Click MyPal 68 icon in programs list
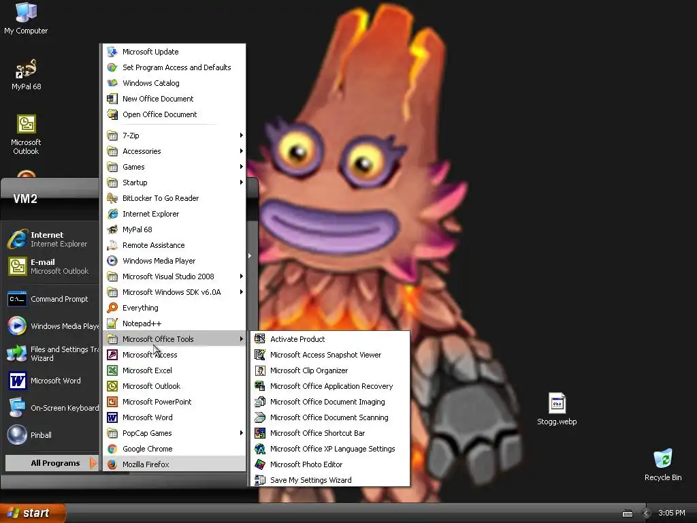Image resolution: width=697 pixels, height=523 pixels. [112, 229]
